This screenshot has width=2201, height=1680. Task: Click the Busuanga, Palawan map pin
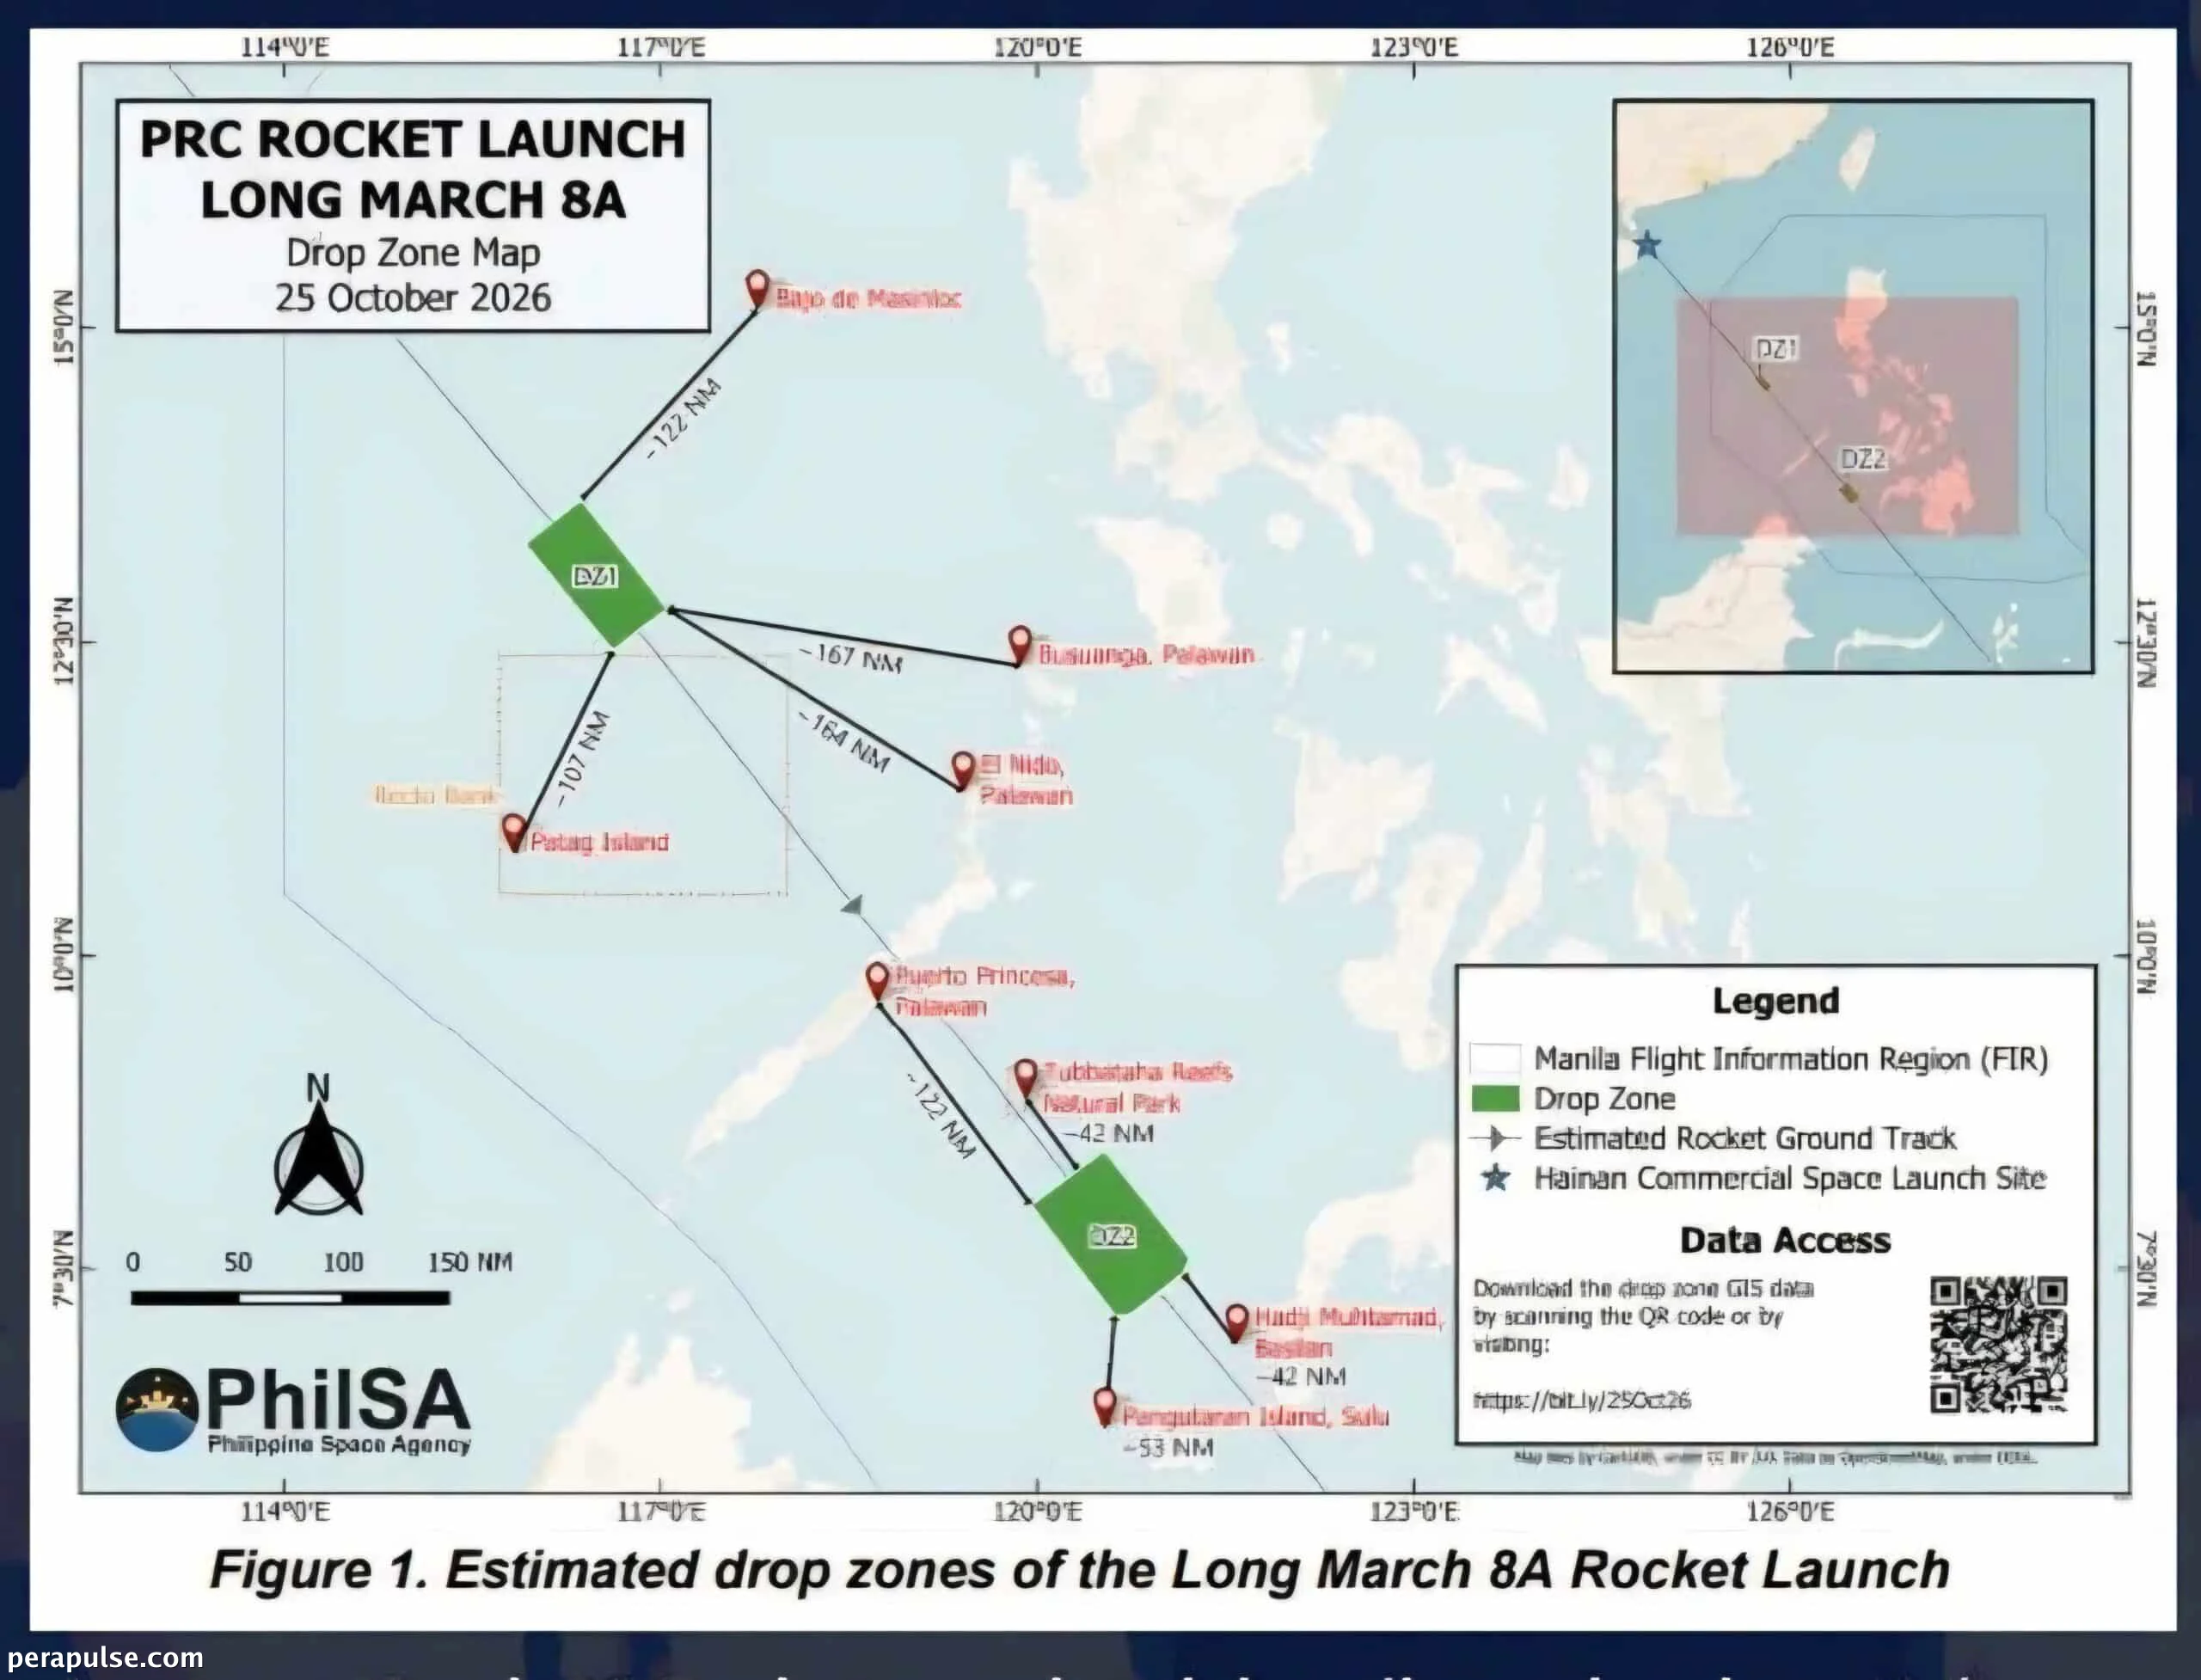coord(1019,645)
